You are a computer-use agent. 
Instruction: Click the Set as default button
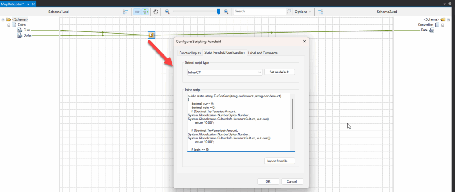click(279, 72)
